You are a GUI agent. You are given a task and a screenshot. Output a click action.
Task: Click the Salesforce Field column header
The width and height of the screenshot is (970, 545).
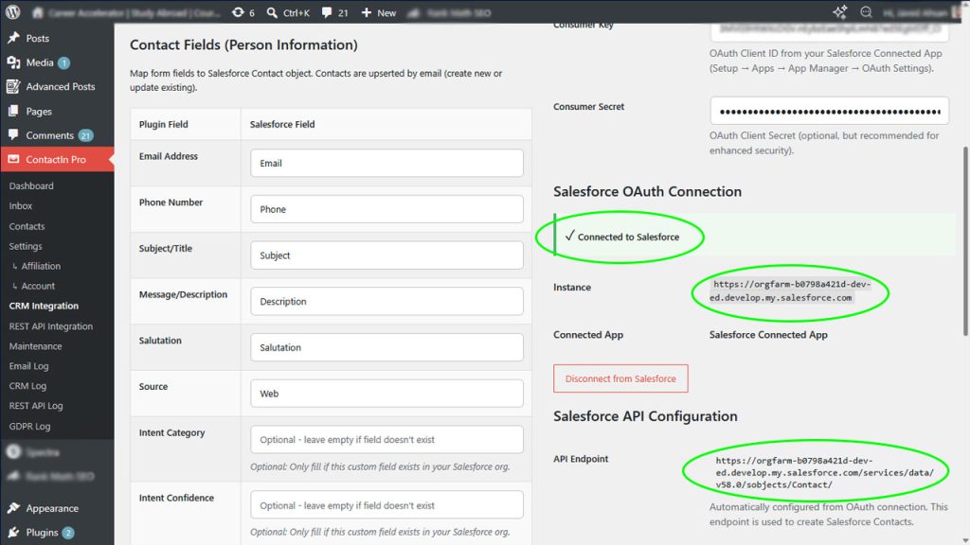click(282, 124)
